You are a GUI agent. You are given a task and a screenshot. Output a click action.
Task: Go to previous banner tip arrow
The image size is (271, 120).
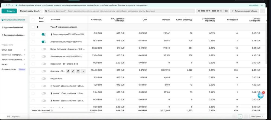click(x=4, y=5)
